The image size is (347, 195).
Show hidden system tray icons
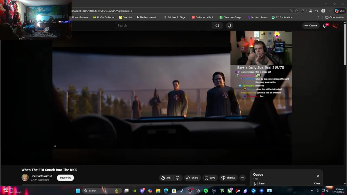click(312, 191)
